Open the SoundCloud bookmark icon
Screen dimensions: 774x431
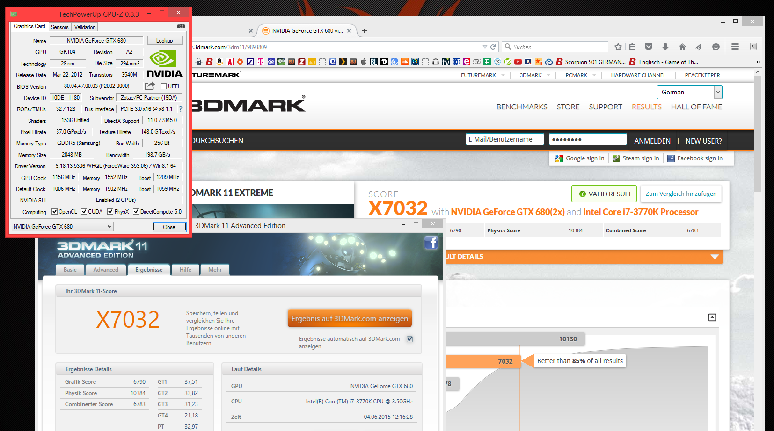[x=405, y=62]
